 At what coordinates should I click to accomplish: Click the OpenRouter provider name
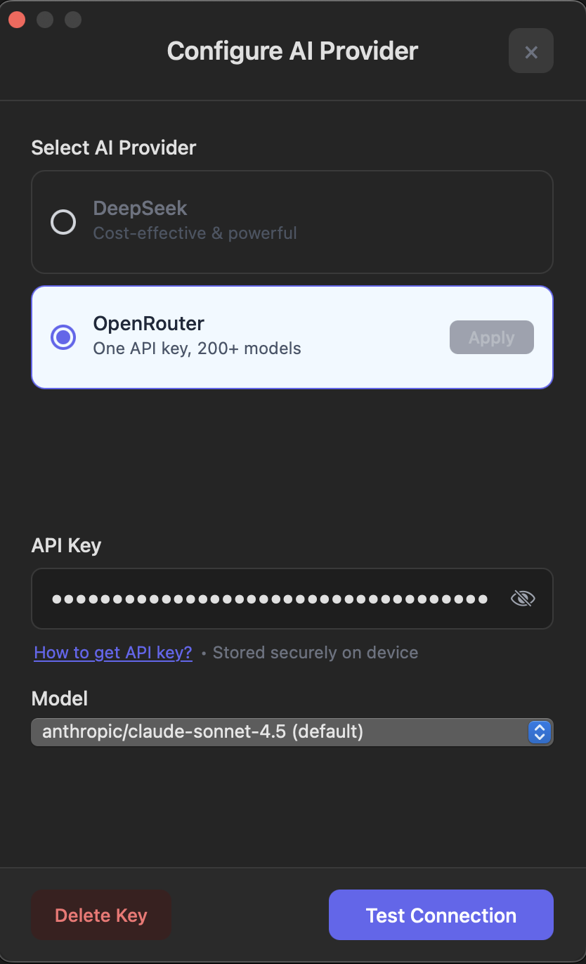click(148, 324)
